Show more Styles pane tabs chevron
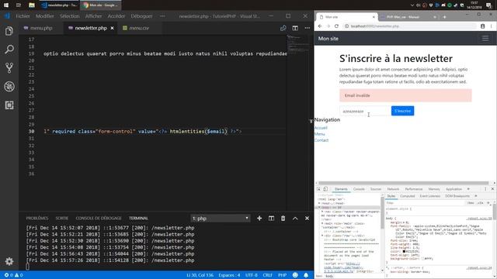Screen dimensions: 497x279 click(x=476, y=196)
